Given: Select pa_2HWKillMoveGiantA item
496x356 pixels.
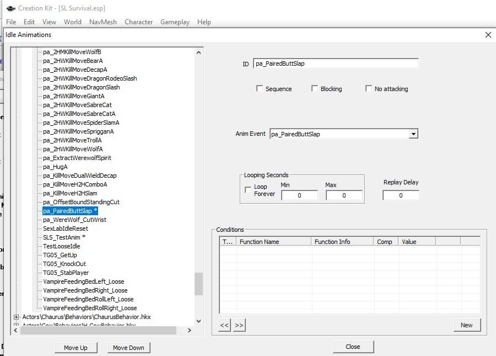Looking at the screenshot, I should point(74,96).
